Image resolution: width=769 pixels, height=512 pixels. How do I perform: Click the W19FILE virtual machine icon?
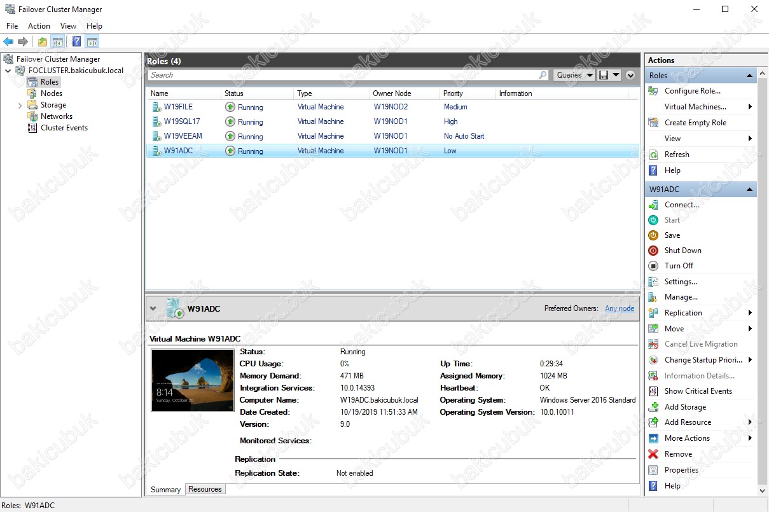(x=156, y=107)
